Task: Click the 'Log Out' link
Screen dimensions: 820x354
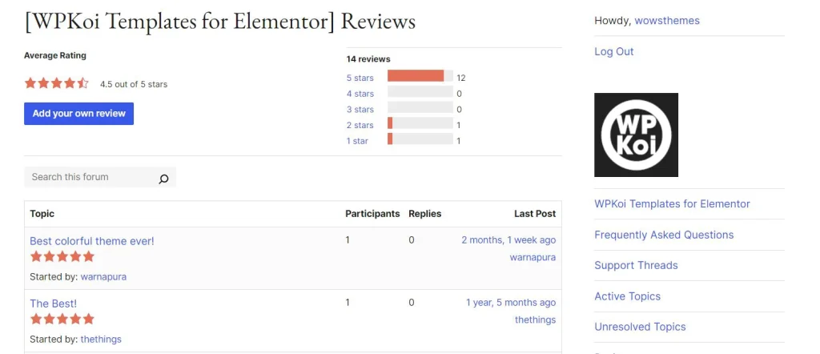Action: [x=614, y=51]
